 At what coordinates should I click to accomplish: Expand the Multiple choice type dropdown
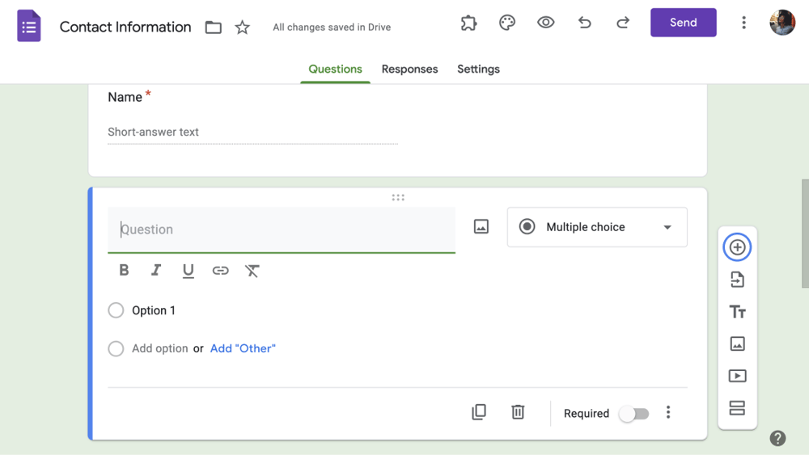pos(597,227)
